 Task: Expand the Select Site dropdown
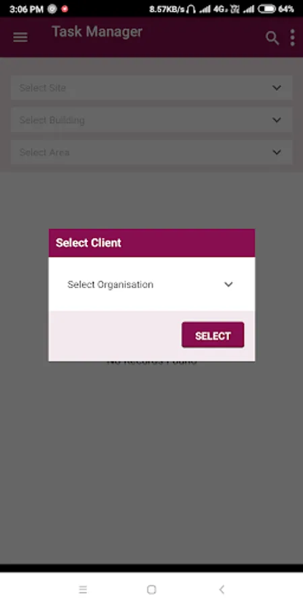click(x=151, y=88)
